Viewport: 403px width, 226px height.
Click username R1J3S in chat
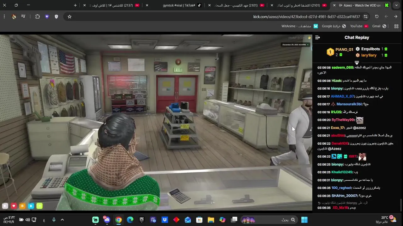336,112
